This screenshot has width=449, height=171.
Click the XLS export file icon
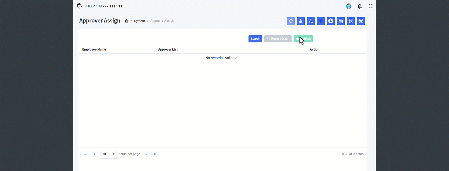pyautogui.click(x=341, y=21)
